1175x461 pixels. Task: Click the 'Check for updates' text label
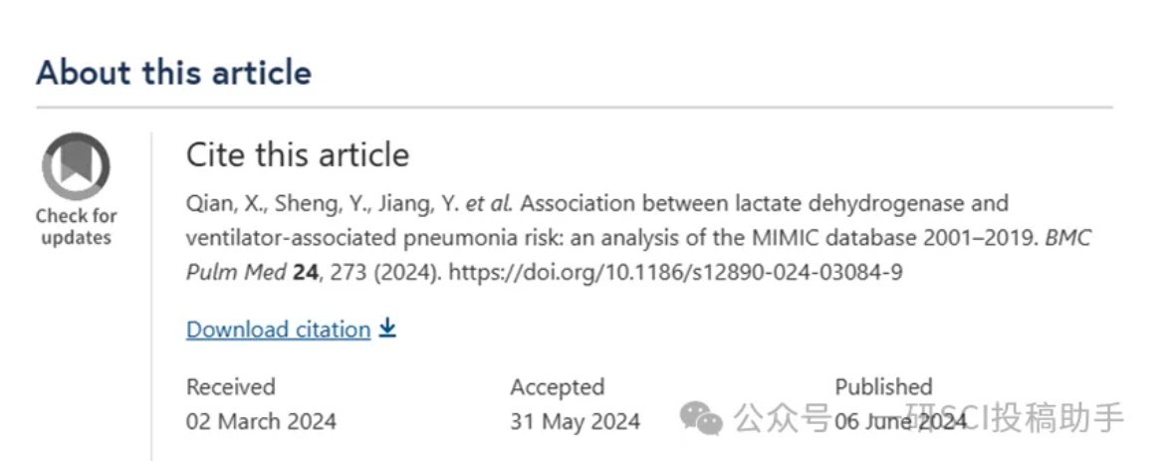tap(77, 227)
